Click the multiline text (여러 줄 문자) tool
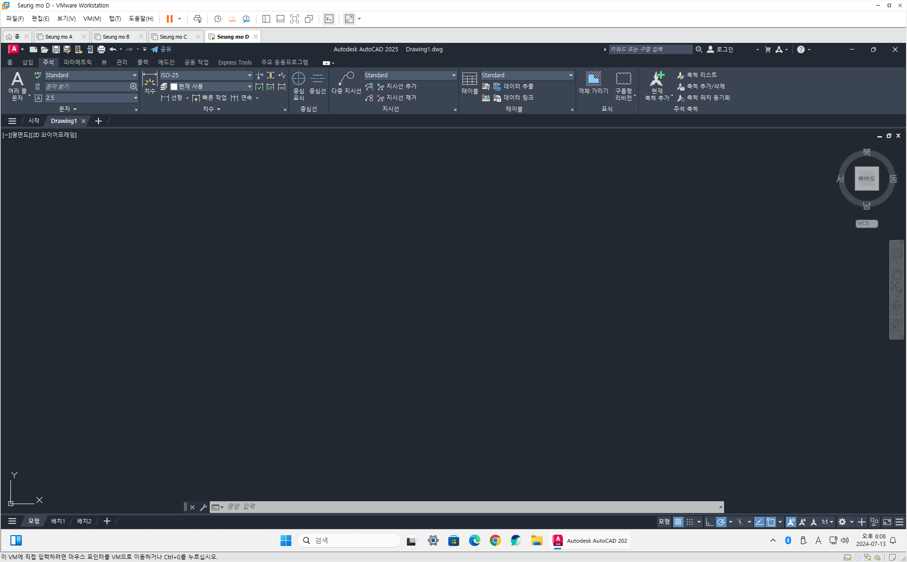This screenshot has width=907, height=562. click(x=17, y=85)
